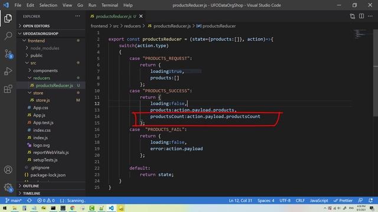Click the main branch indicator in status bar
Image resolution: width=378 pixels, height=212 pixels.
(x=14, y=200)
